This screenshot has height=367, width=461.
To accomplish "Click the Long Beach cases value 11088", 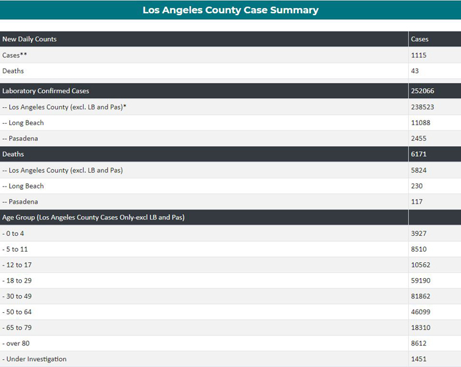I will [x=420, y=123].
